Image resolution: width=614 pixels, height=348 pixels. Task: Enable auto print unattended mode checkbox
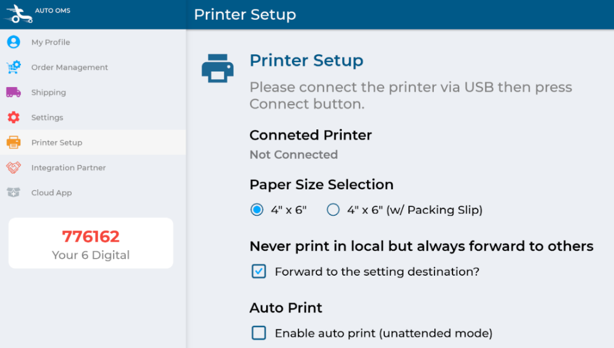pyautogui.click(x=259, y=333)
